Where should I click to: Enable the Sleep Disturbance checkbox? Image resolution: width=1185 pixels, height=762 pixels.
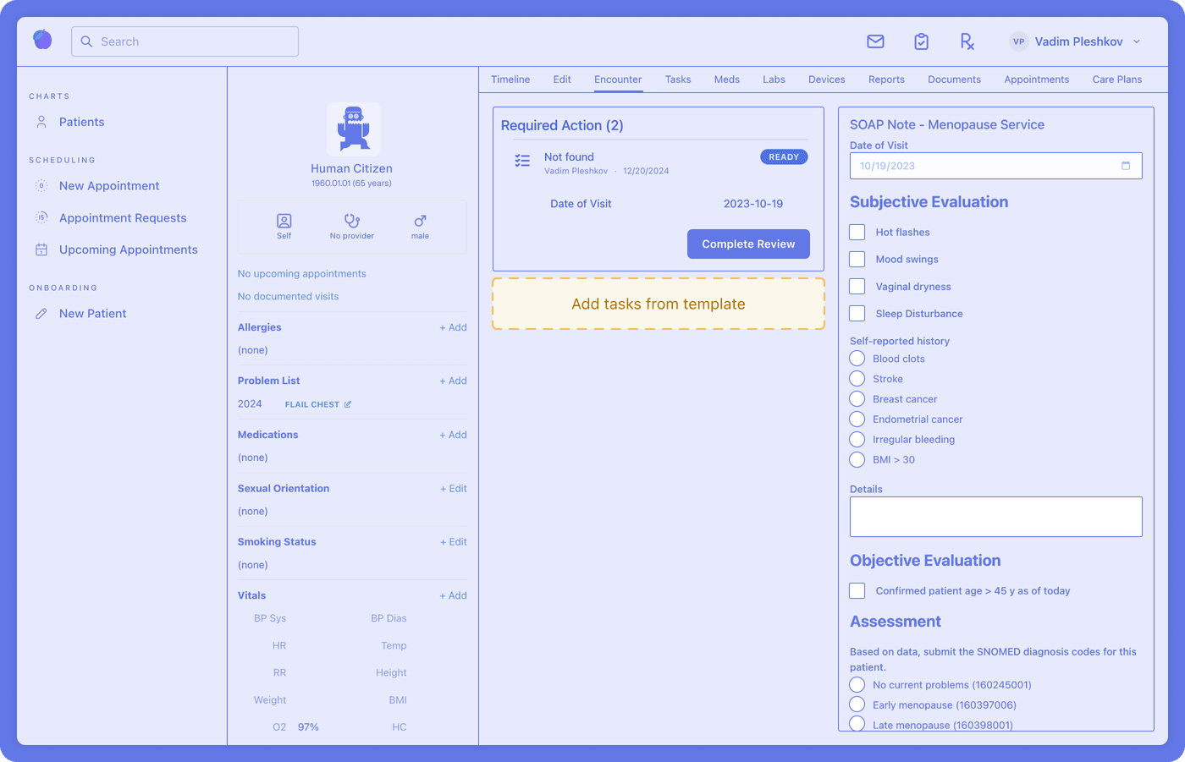click(x=857, y=314)
